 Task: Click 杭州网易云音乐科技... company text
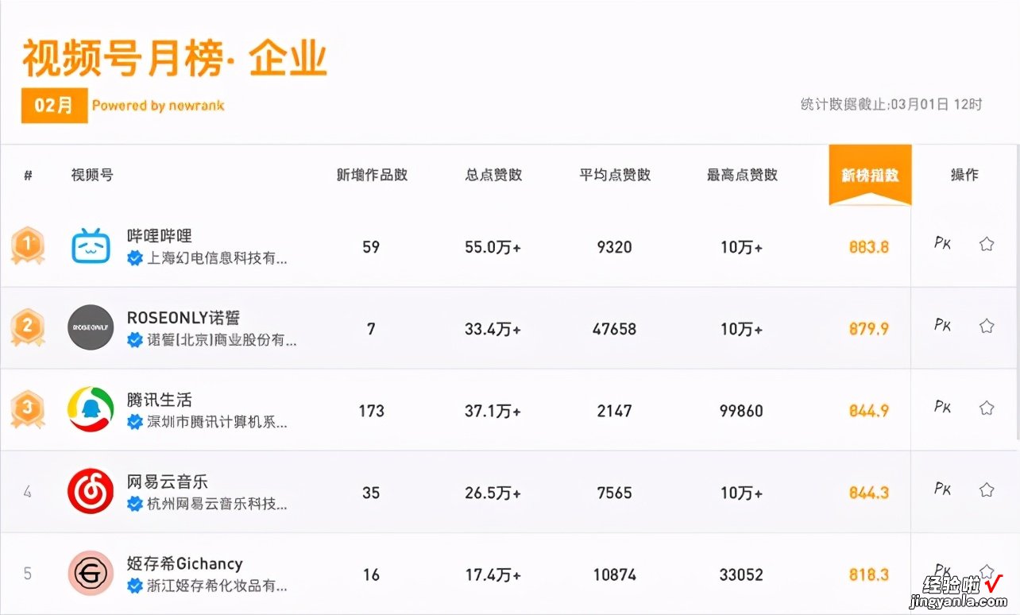[218, 504]
